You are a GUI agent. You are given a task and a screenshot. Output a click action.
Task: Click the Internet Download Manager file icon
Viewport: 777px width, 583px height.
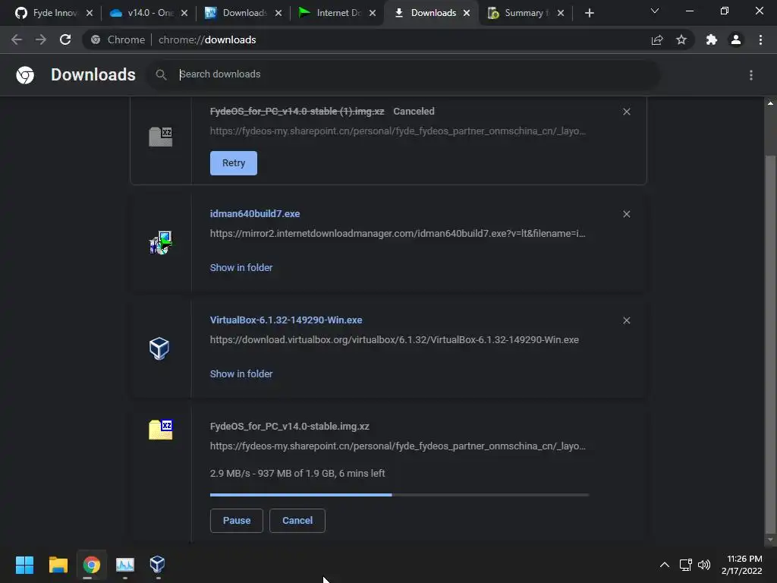tap(160, 242)
